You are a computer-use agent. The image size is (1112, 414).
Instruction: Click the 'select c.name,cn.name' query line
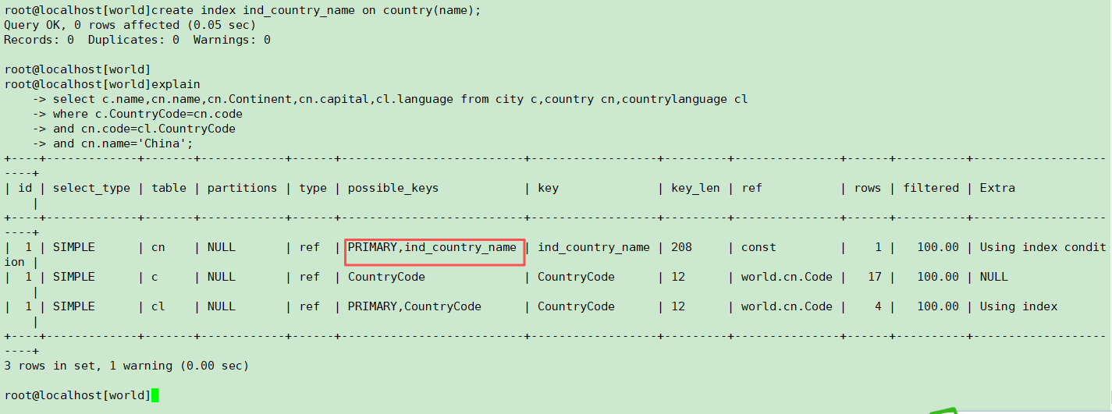[400, 99]
